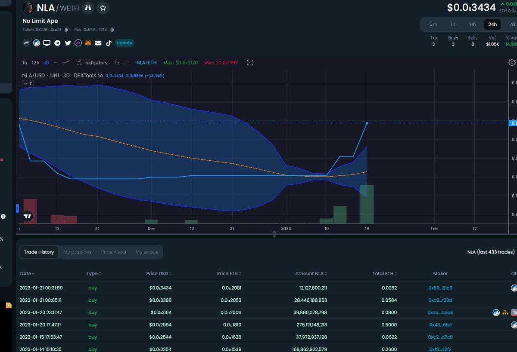Viewport: 517px width, 352px height.
Task: Sort trades by the Type column
Action: click(94, 273)
